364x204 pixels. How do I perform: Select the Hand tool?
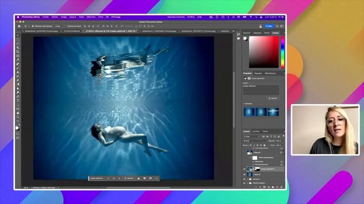coord(18,113)
